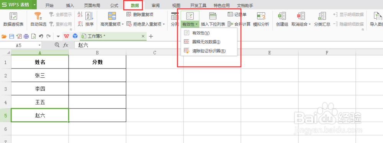The height and width of the screenshot is (143, 383).
Task: Choose 圈释无效数据(I) menu entry
Action: tap(209, 42)
